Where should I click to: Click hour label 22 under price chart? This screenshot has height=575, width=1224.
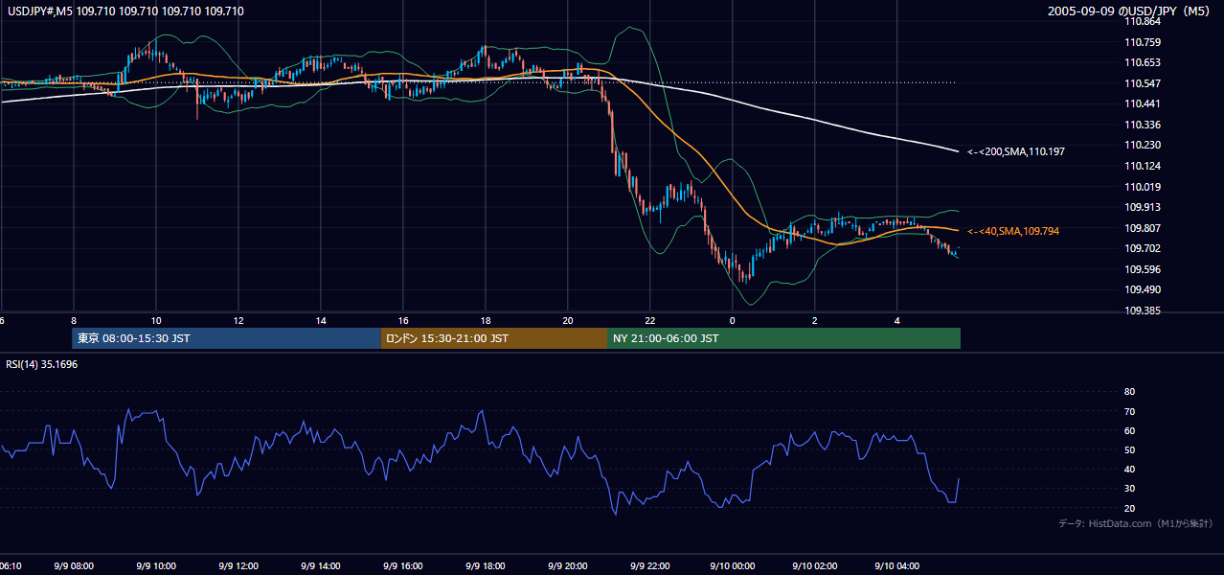pyautogui.click(x=650, y=320)
